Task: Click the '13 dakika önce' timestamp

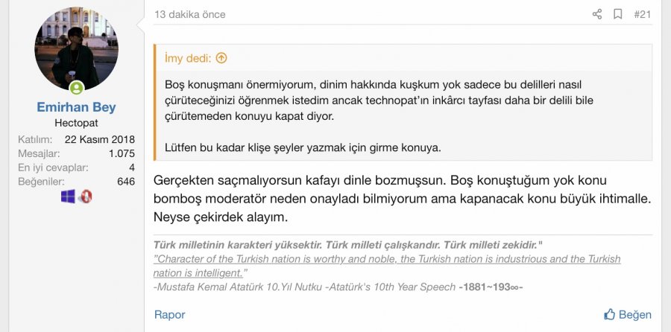Action: click(x=189, y=14)
